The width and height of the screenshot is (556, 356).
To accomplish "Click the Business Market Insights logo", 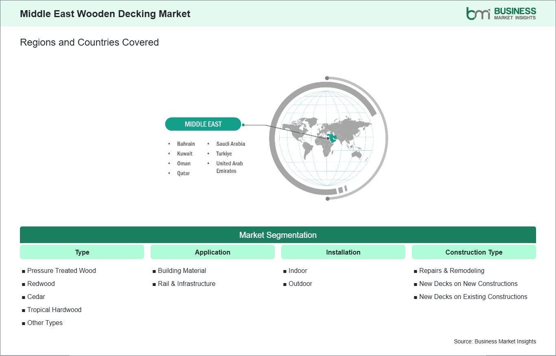I will pos(501,13).
